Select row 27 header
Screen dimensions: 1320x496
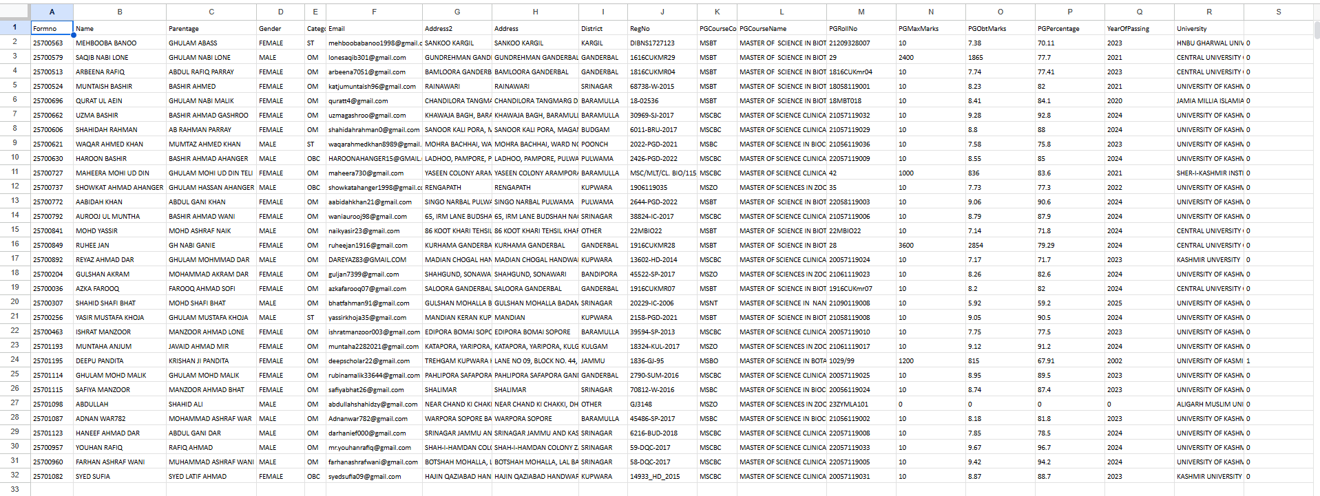14,404
